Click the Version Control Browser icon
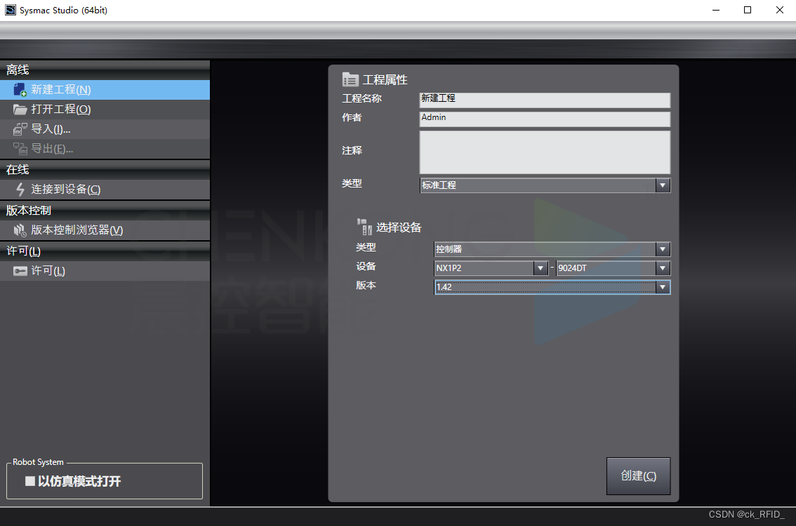The height and width of the screenshot is (526, 796). [x=20, y=230]
